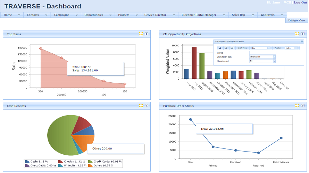The height and width of the screenshot is (173, 309).
Task: Maximize the CM Opportunity Projections panel
Action: click(x=297, y=34)
